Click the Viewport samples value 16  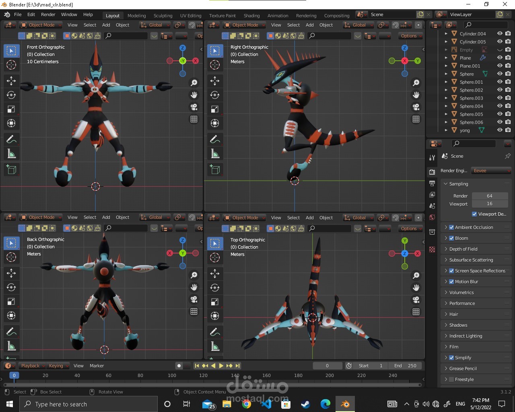[x=490, y=204]
